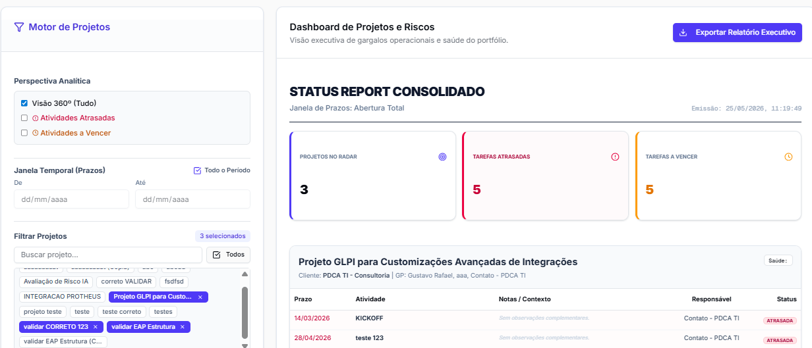Enable Atividades Atrasadas checkbox
The height and width of the screenshot is (348, 812).
[x=24, y=118]
